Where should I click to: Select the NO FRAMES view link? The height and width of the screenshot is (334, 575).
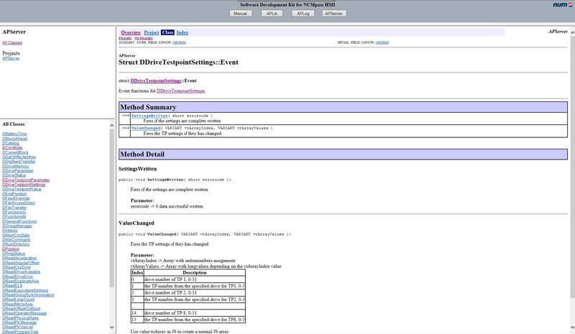[143, 38]
